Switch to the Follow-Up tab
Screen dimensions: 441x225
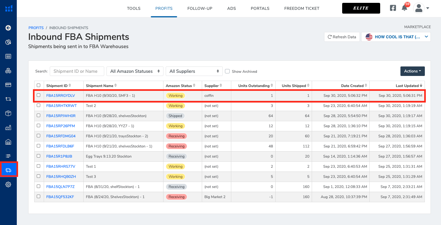coord(200,9)
